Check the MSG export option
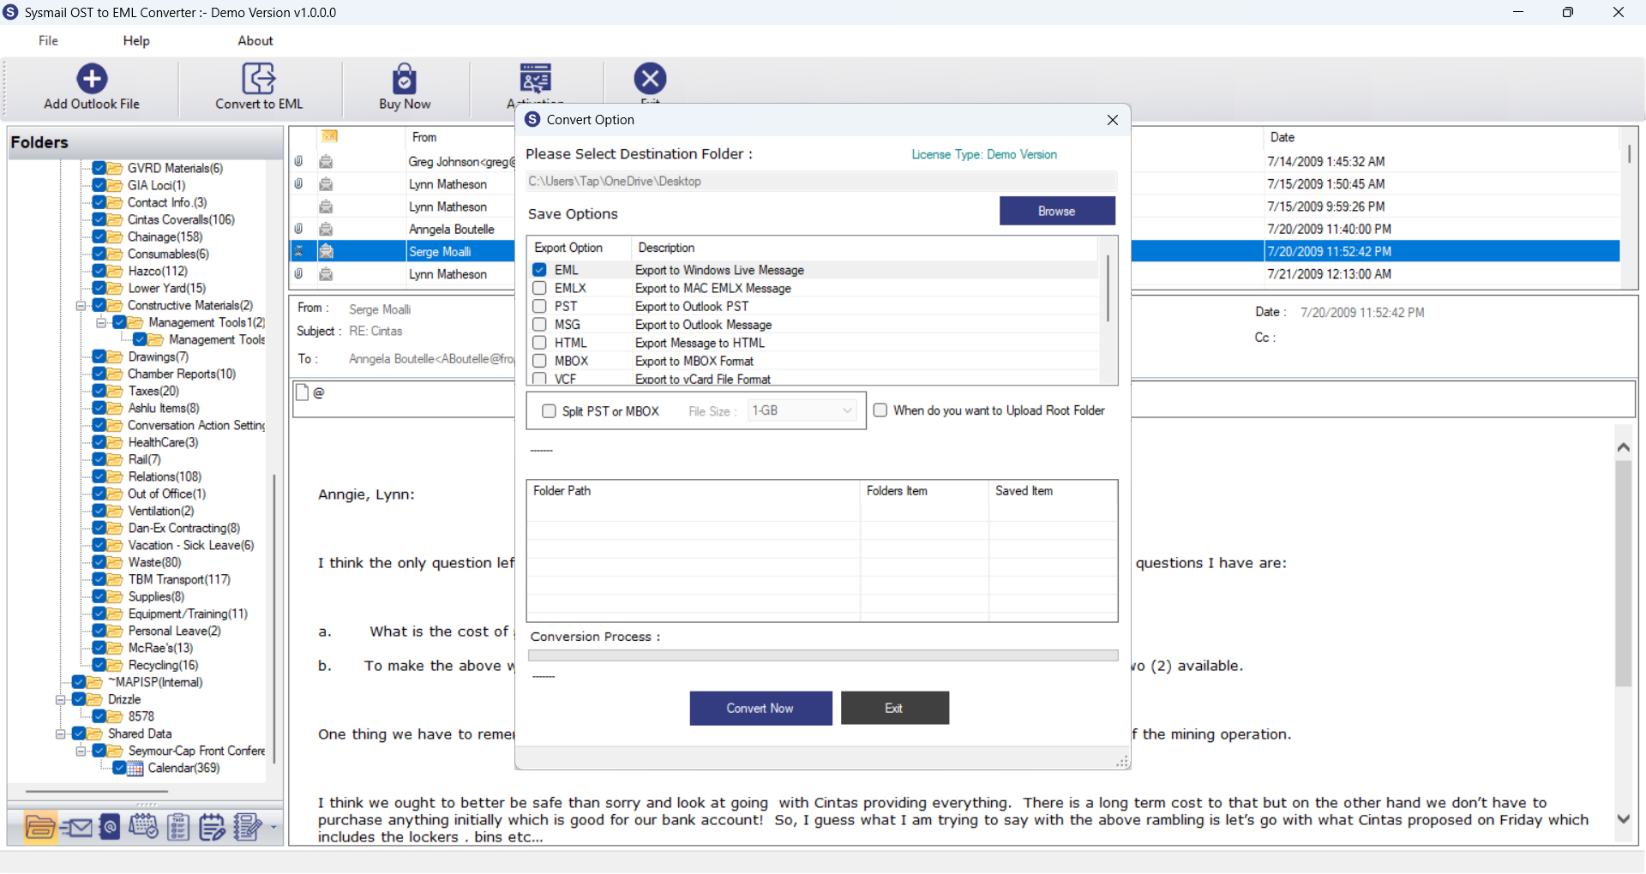Viewport: 1646px width, 874px height. pyautogui.click(x=539, y=325)
